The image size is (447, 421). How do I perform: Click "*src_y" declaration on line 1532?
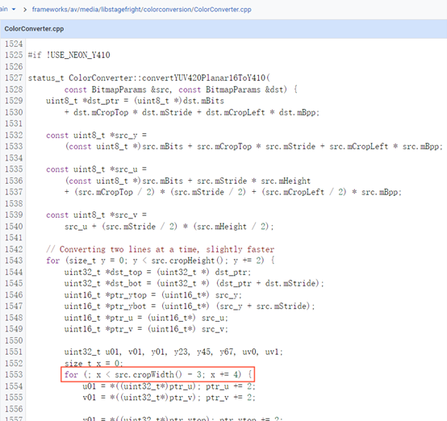coord(123,135)
